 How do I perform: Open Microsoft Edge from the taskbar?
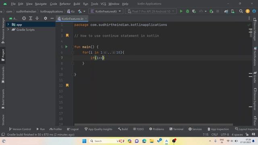coord(144,141)
